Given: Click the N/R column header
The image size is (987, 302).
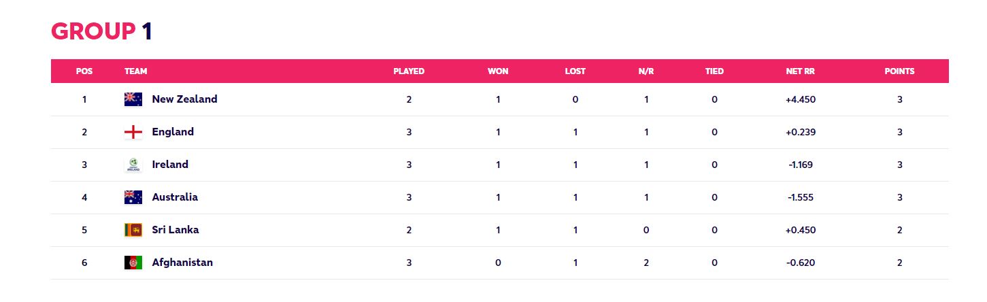Looking at the screenshot, I should click(646, 71).
